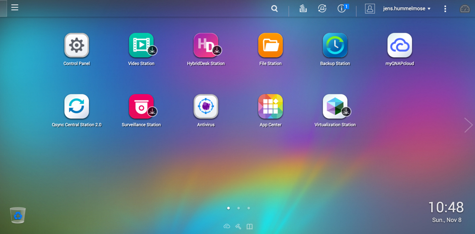Click the Control Panel label text

pos(76,63)
